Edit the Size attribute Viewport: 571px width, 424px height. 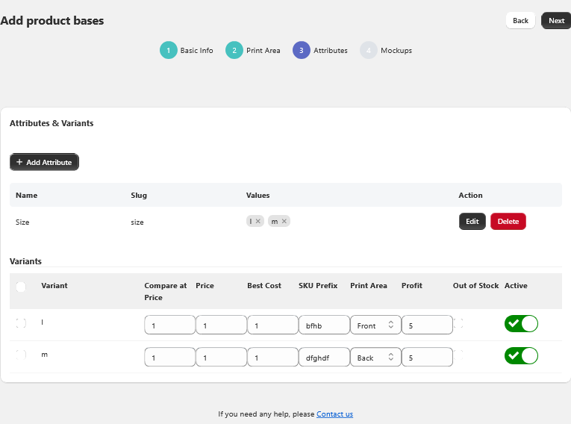tap(472, 222)
